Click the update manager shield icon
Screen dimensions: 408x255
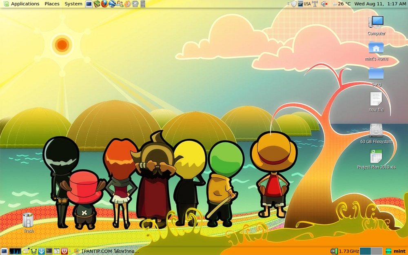pos(294,4)
